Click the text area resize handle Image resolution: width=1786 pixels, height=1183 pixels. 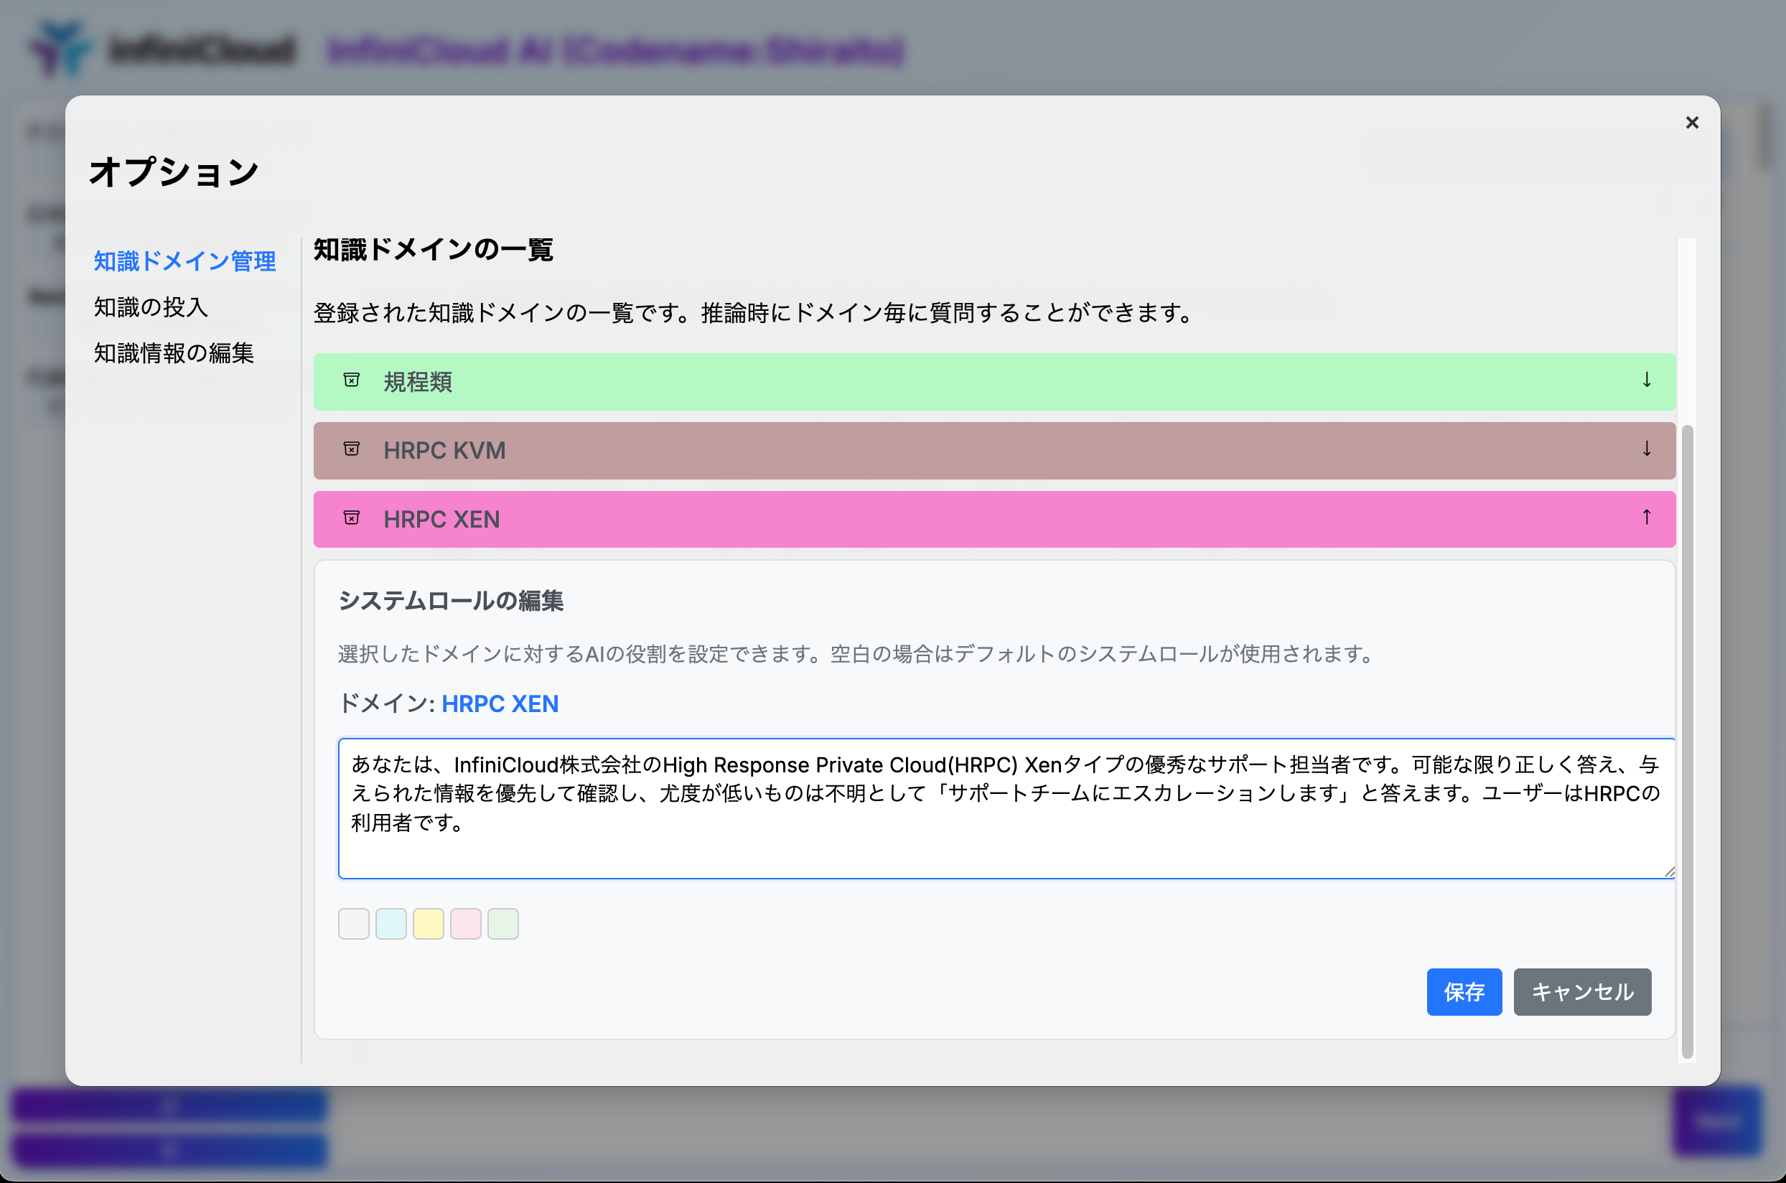point(1668,871)
